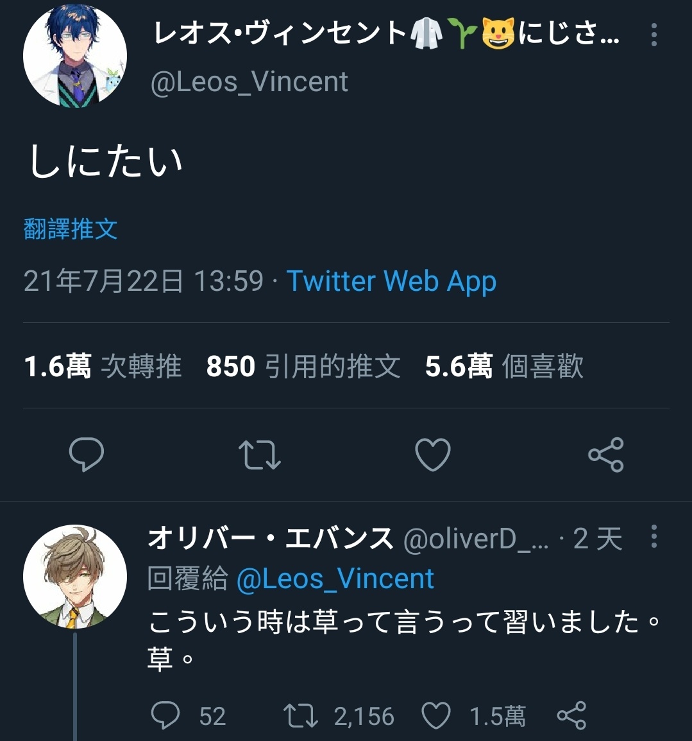This screenshot has height=741, width=692.
Task: Click the オリバー・エバンス display name
Action: [x=270, y=538]
